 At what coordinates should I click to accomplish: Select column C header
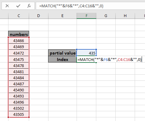pyautogui.click(x=19, y=16)
